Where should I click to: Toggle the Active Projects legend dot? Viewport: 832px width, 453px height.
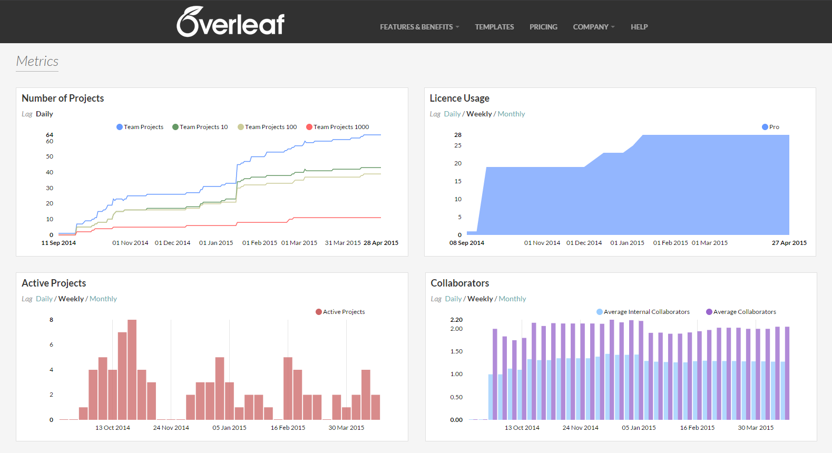(319, 312)
